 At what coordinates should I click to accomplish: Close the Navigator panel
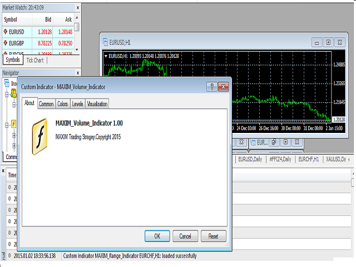(x=78, y=73)
